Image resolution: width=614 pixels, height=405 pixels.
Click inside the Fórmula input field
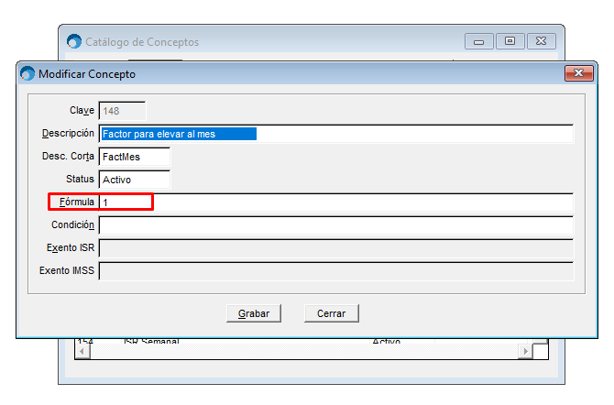point(335,202)
